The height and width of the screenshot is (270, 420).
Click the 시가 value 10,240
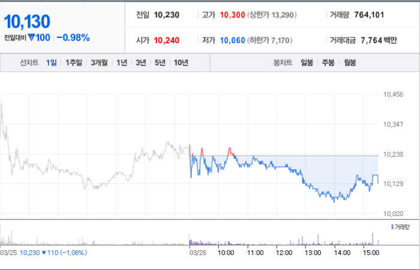coord(167,40)
